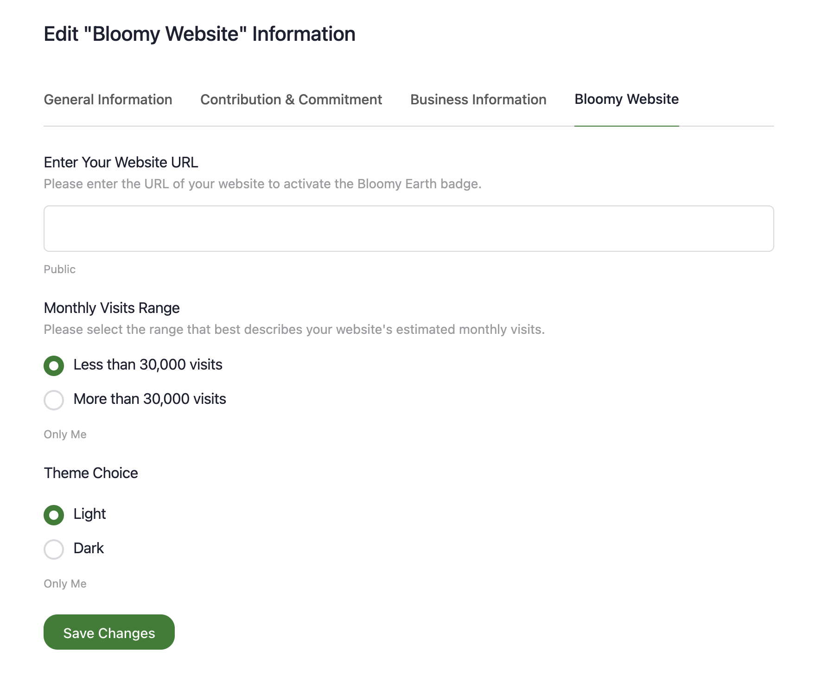Select "Less than 30,000 visits" radio button

click(x=54, y=365)
